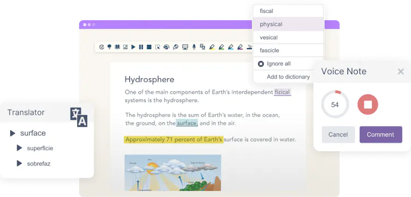Screen dimensions: 411x197
Task: Choose the 'vesical' spelling suggestion
Action: point(288,37)
